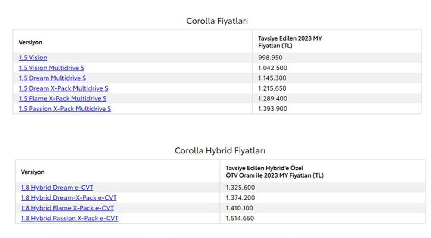Click the 1.5 Vision Multidrive S link
Image resolution: width=431 pixels, height=238 pixels.
pos(48,68)
